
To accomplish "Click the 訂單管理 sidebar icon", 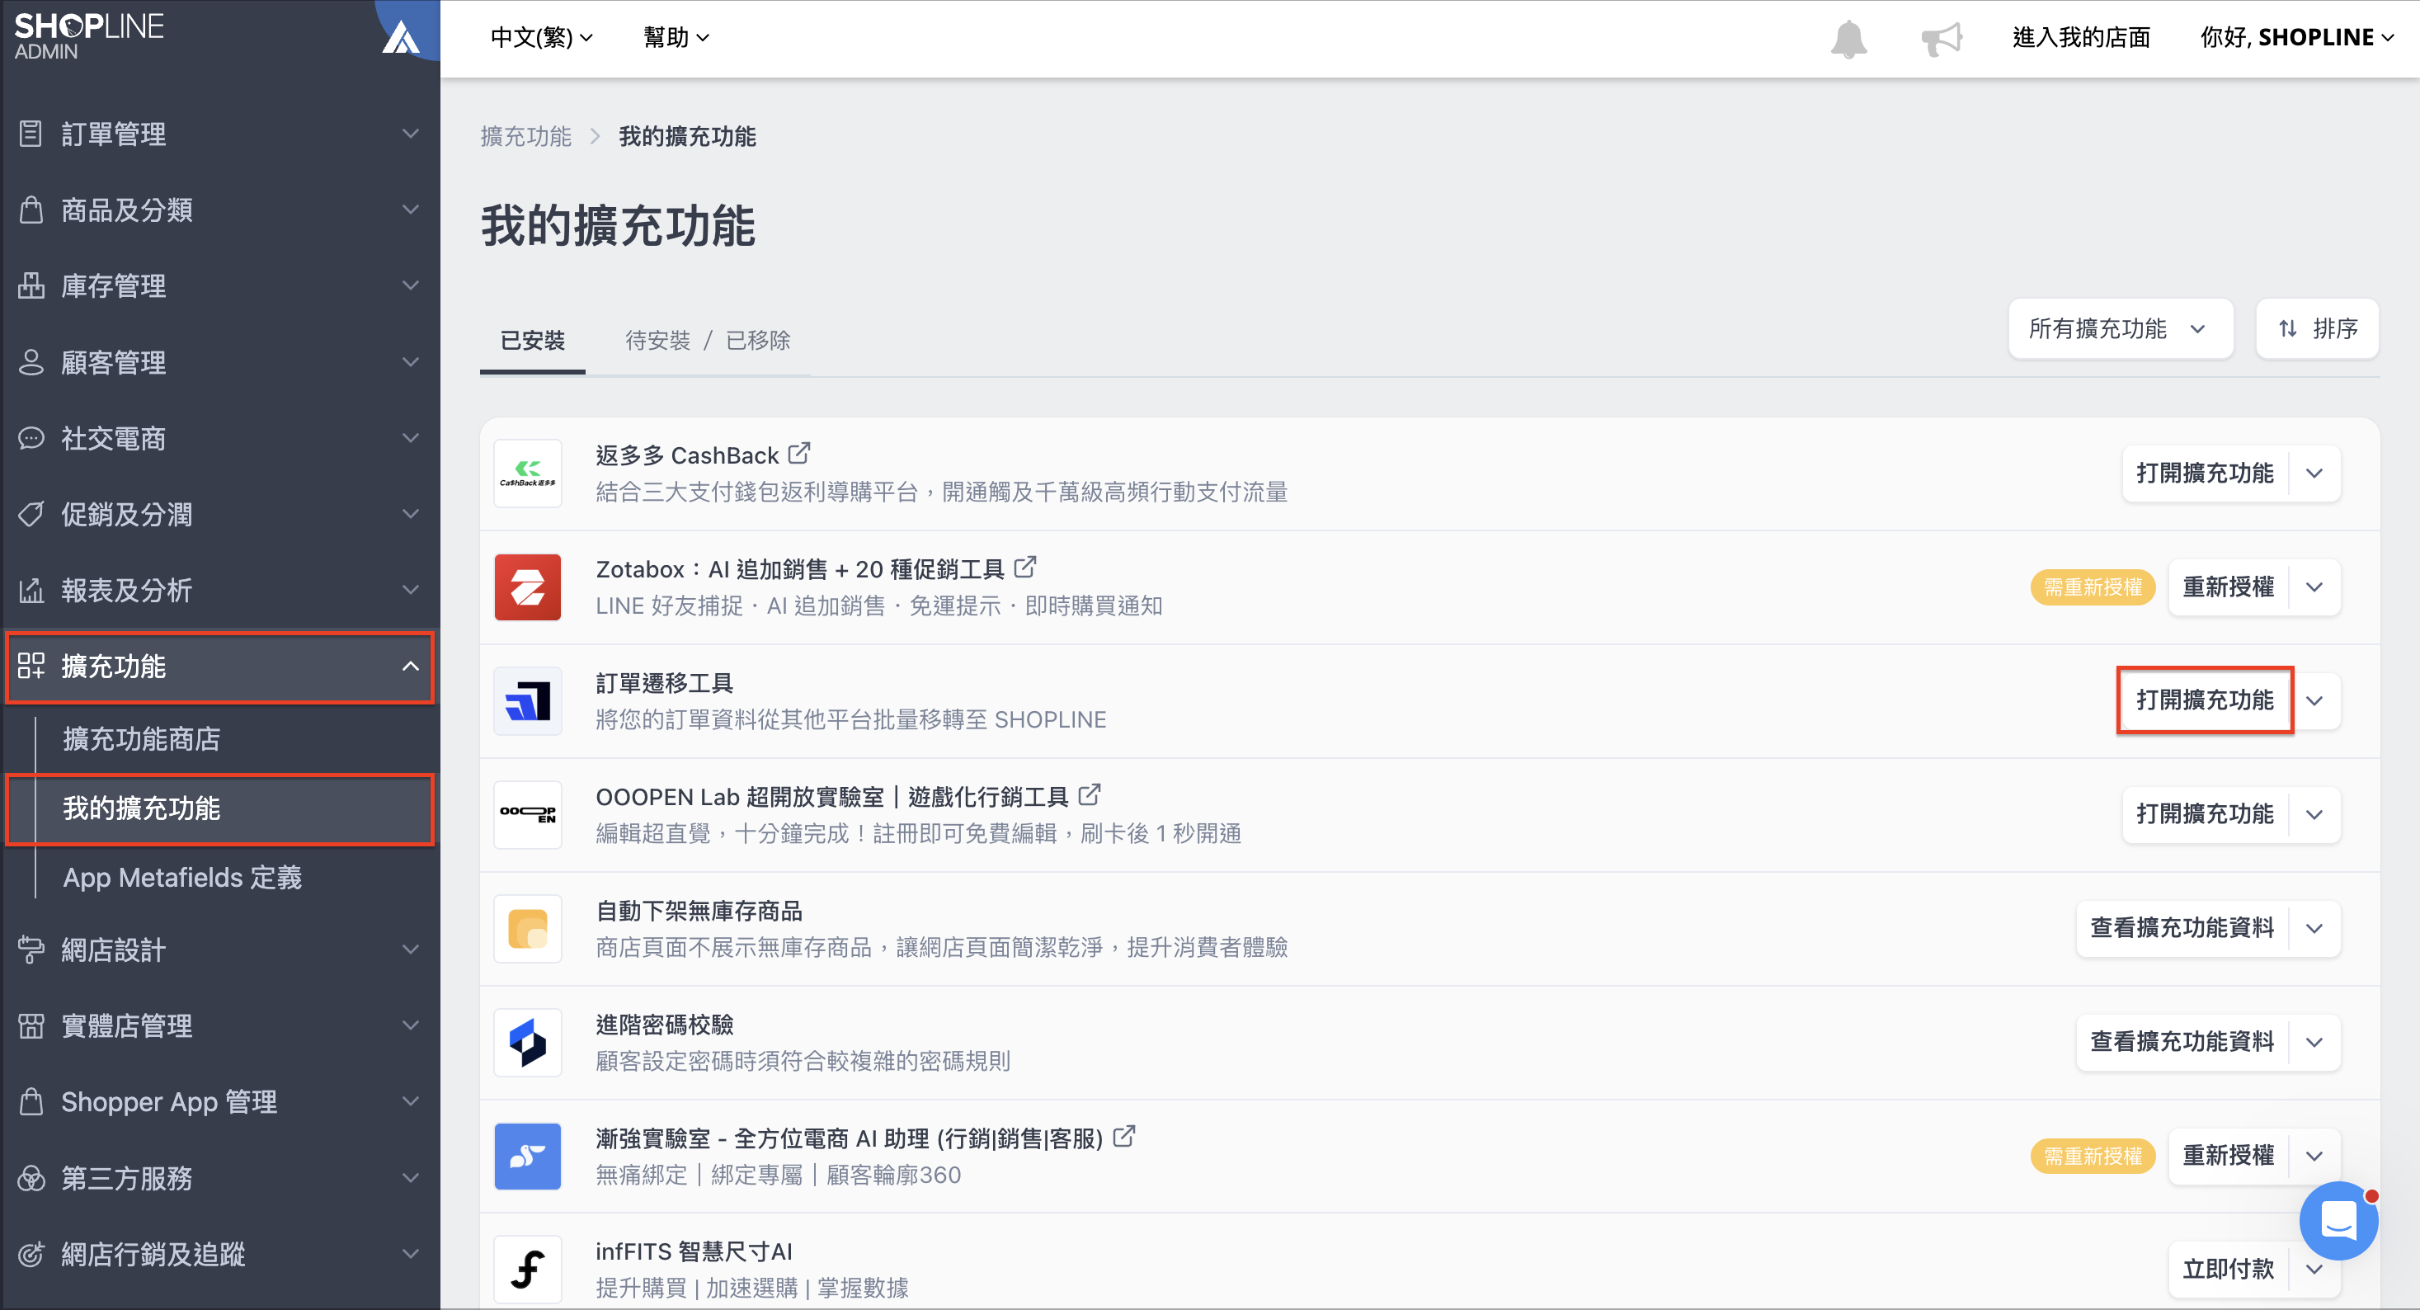I will (31, 134).
